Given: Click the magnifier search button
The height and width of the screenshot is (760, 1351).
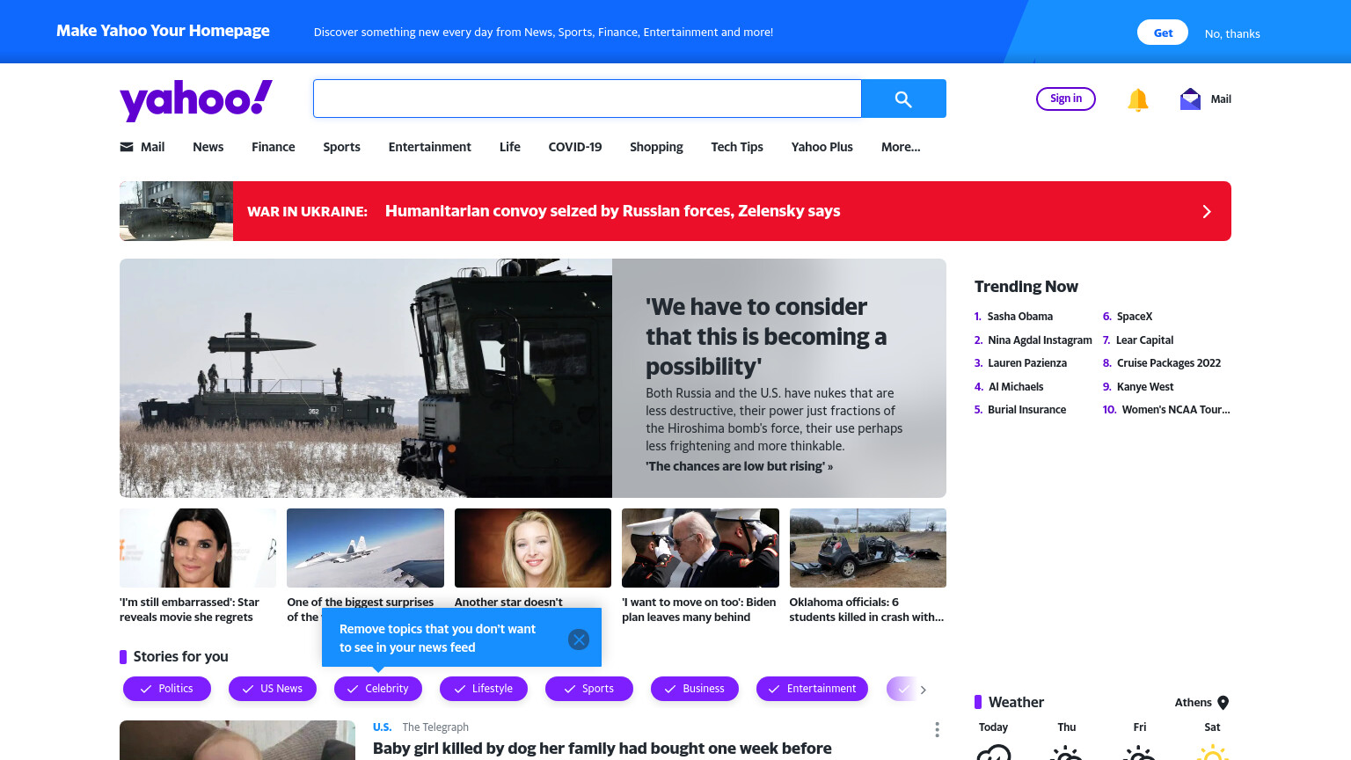Looking at the screenshot, I should point(903,99).
